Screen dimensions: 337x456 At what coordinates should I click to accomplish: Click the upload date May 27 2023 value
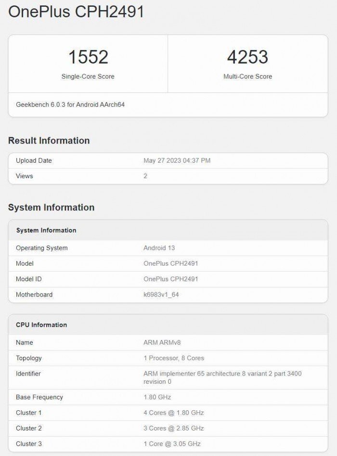pyautogui.click(x=177, y=160)
